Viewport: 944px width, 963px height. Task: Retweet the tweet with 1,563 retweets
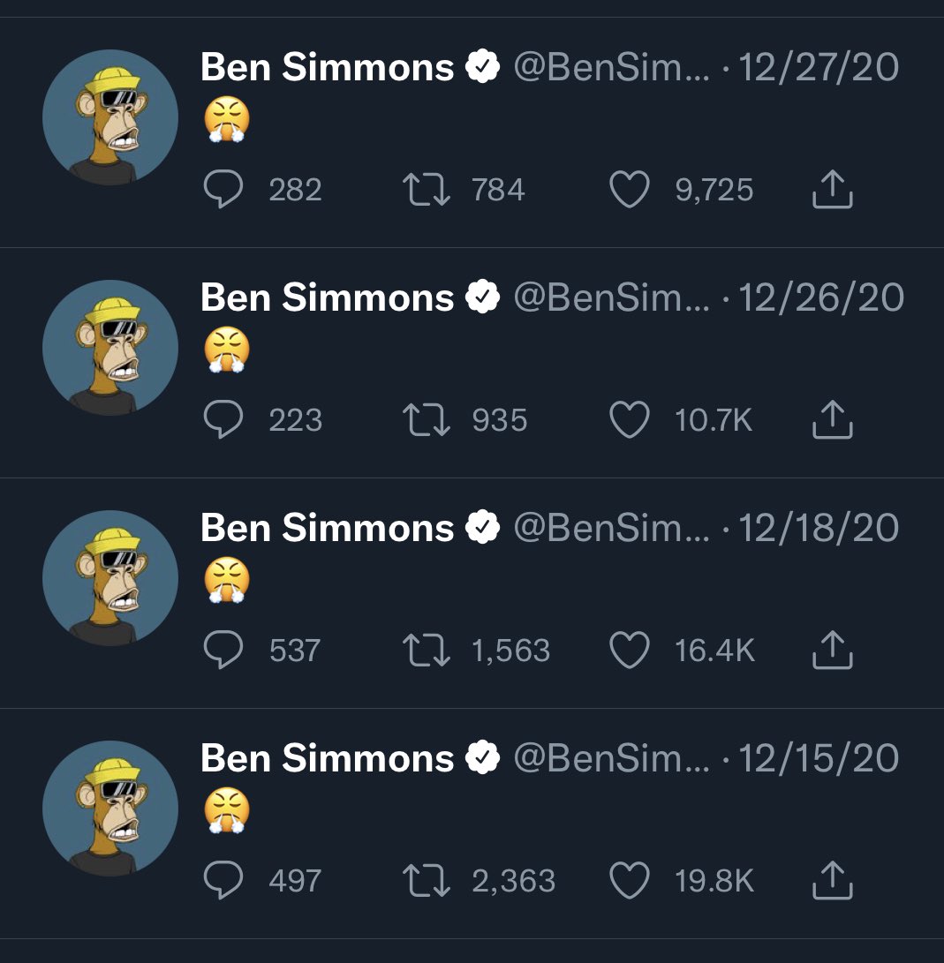[x=427, y=651]
